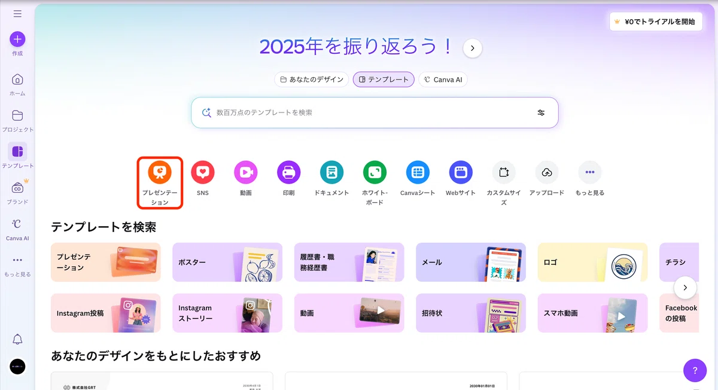Screen dimensions: 718x390
Task: Open recommended design with 株式会社GRT logo
Action: click(162, 381)
